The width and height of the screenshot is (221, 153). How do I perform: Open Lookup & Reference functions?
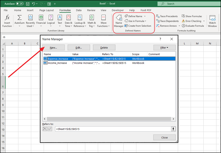click(80, 21)
